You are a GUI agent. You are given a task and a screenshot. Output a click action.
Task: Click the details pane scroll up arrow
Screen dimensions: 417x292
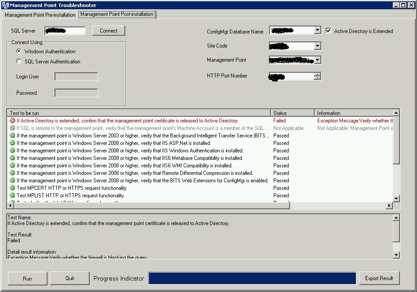pyautogui.click(x=396, y=218)
